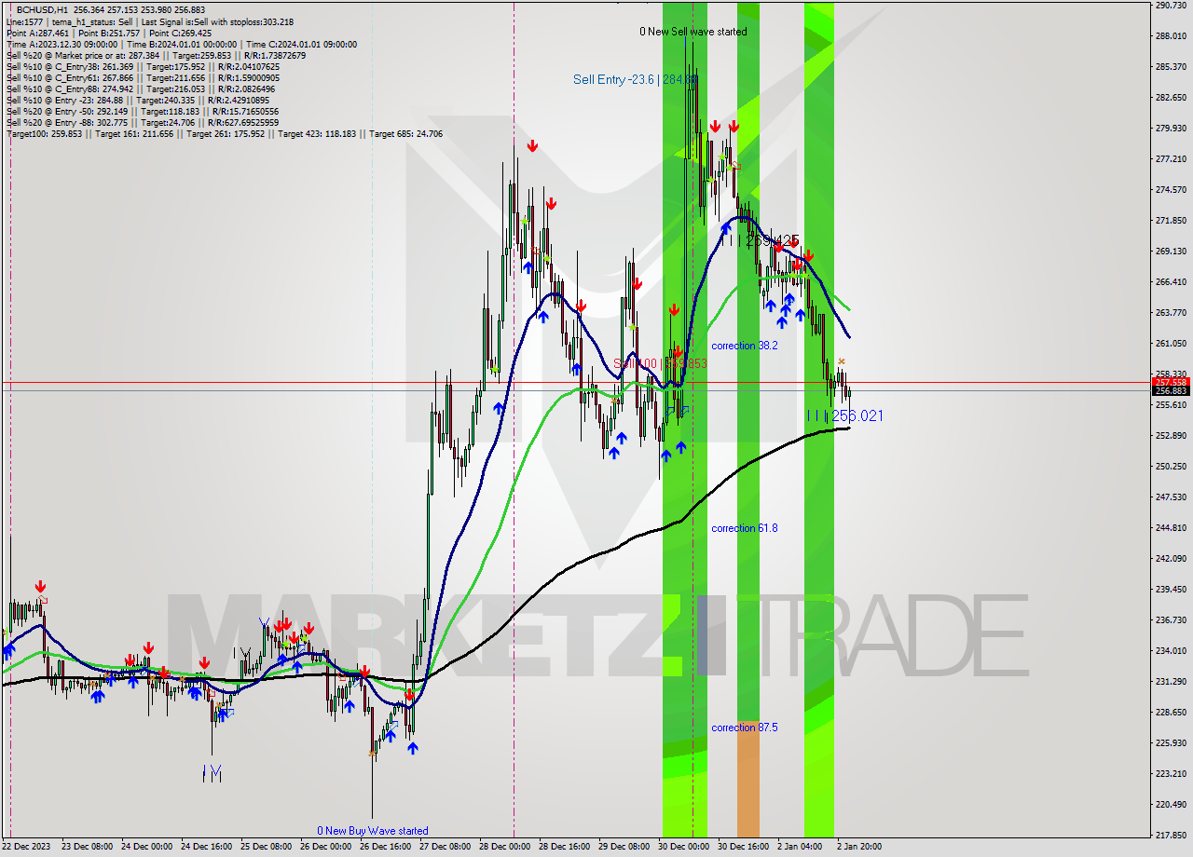Click the current price tag 256.883
1193x857 pixels.
(1171, 391)
